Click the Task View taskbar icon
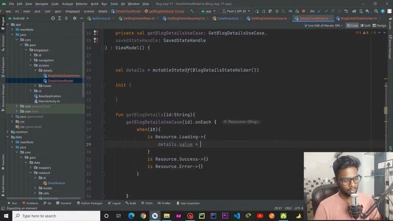393x221 pixels. click(x=119, y=215)
